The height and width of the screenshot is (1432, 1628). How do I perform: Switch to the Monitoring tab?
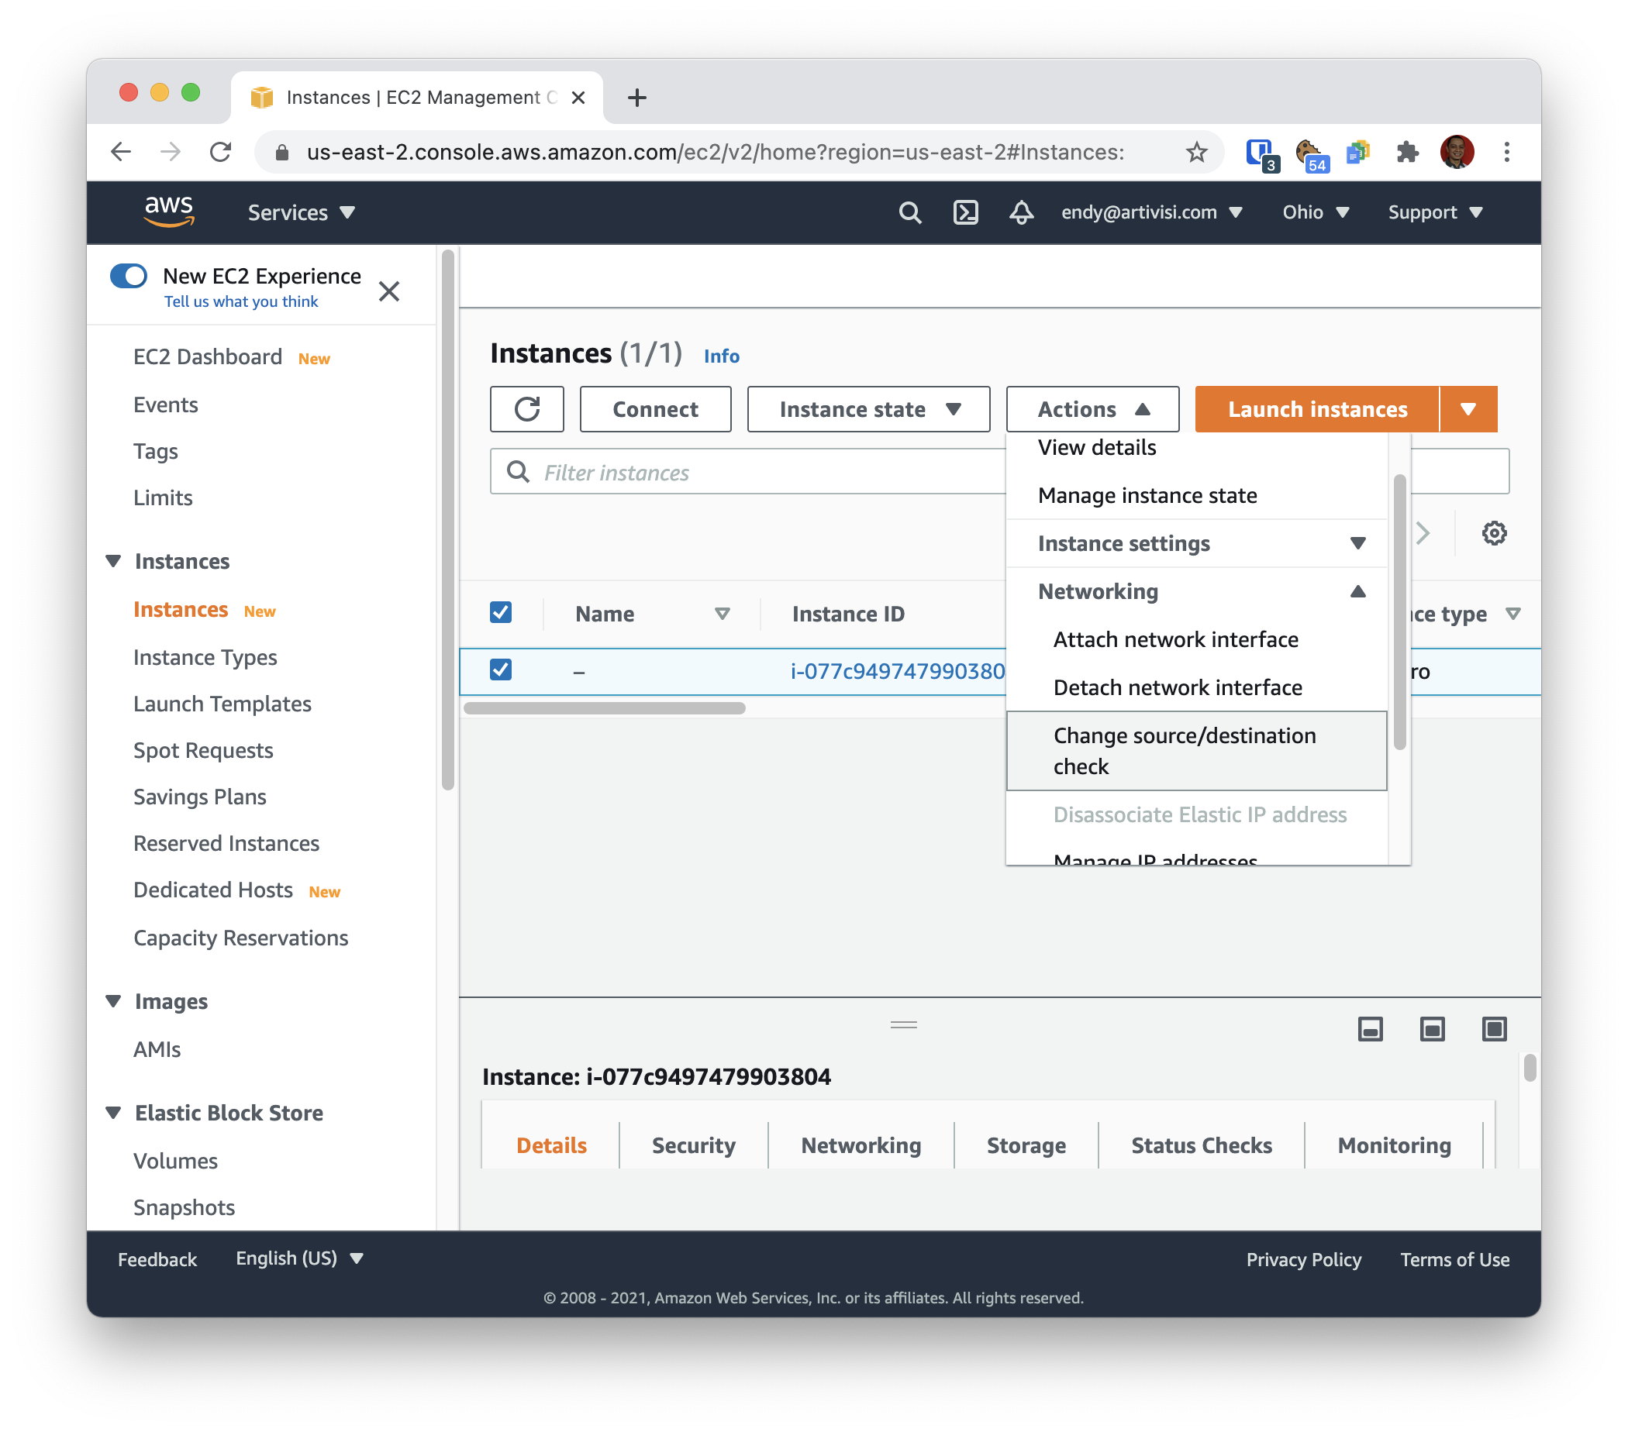click(x=1394, y=1145)
